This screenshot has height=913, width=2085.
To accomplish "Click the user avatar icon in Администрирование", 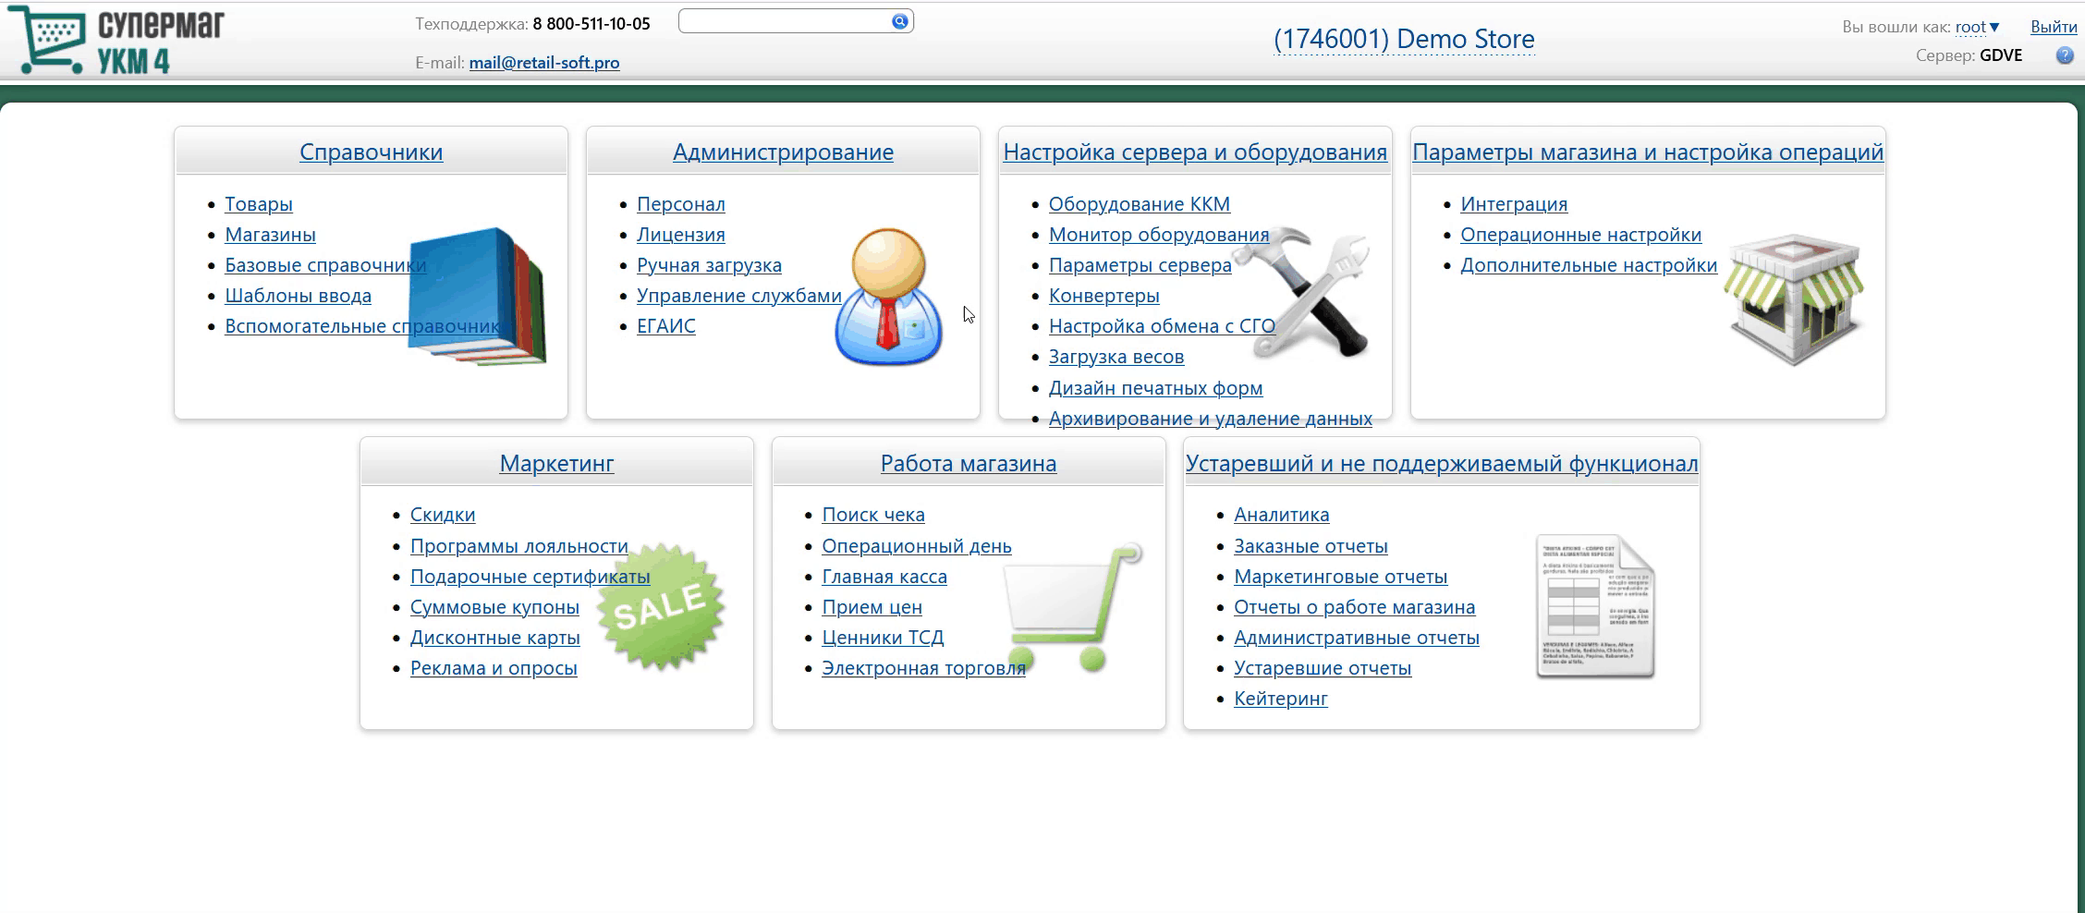I will [x=888, y=296].
